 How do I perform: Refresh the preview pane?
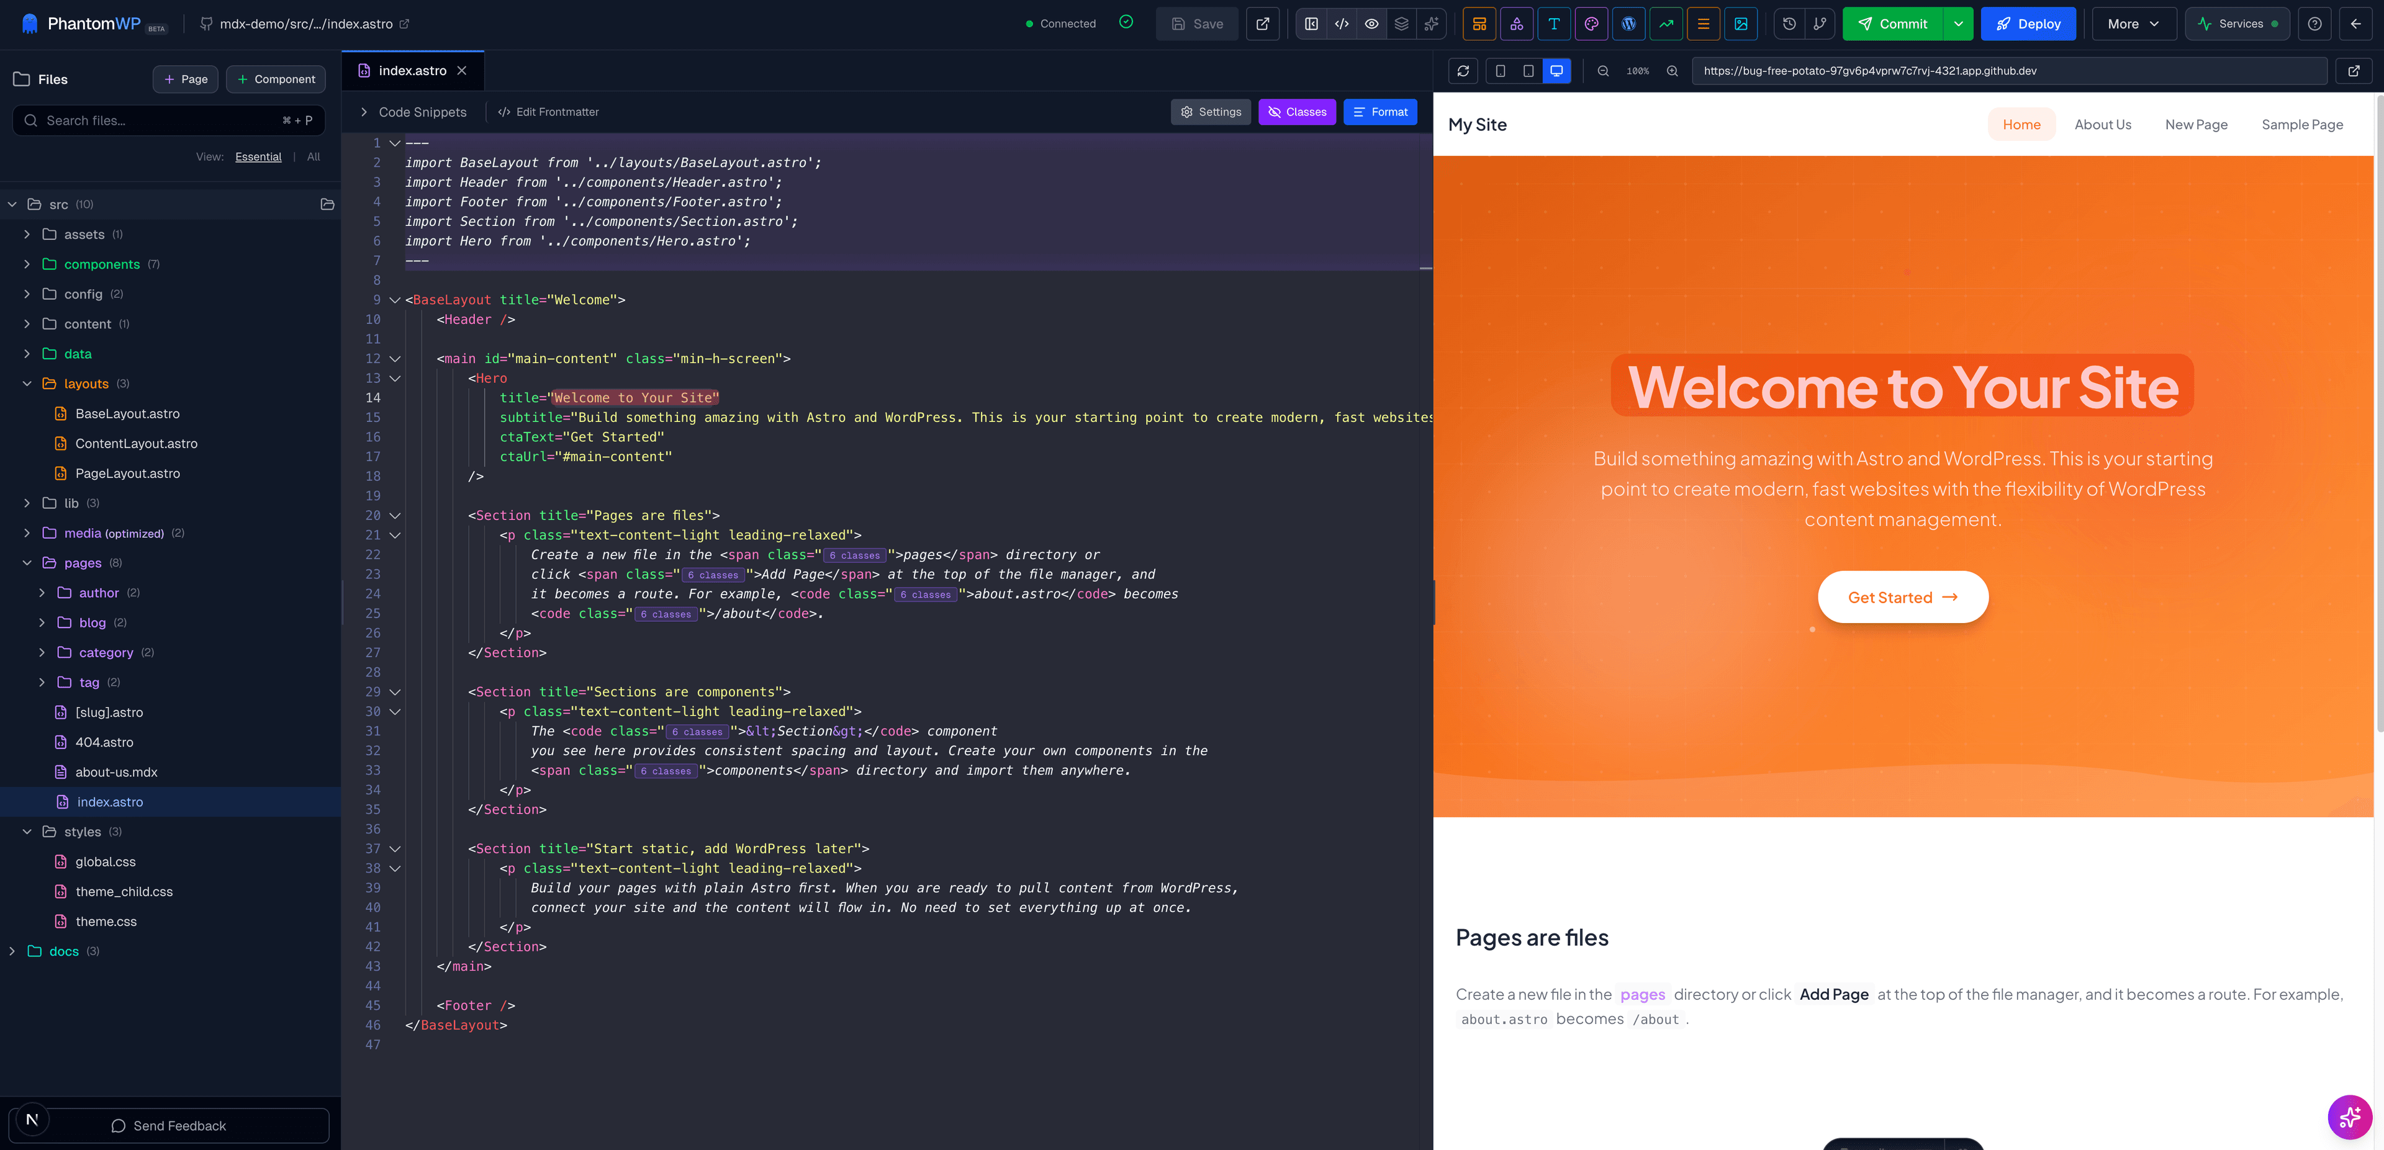pyautogui.click(x=1462, y=71)
